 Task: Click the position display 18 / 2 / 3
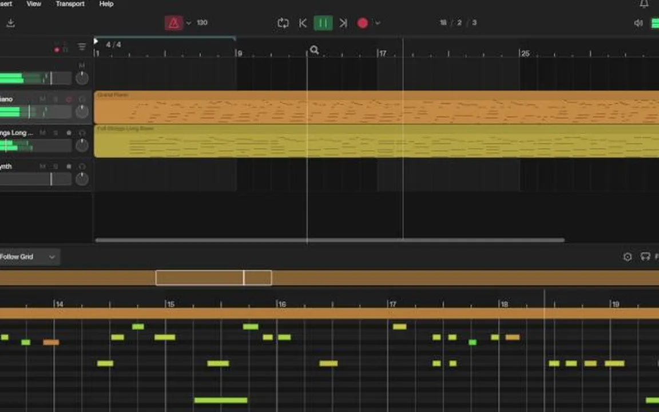click(x=458, y=23)
